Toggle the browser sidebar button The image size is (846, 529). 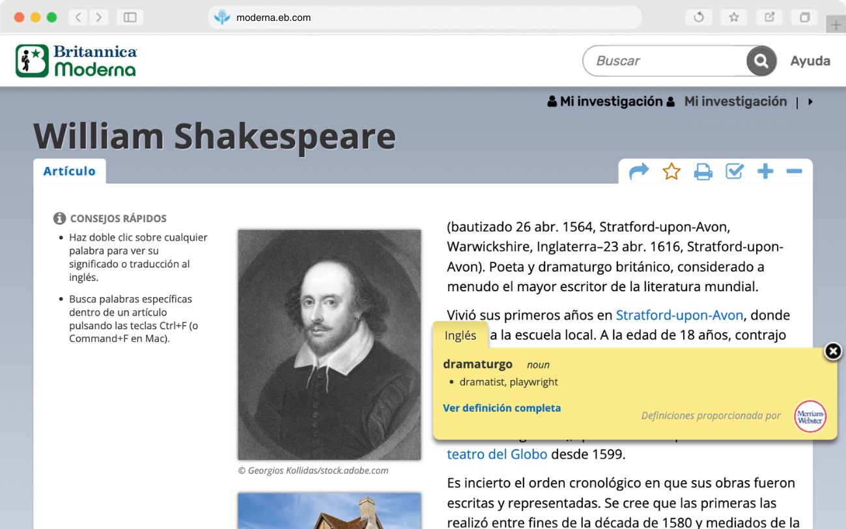(x=130, y=18)
